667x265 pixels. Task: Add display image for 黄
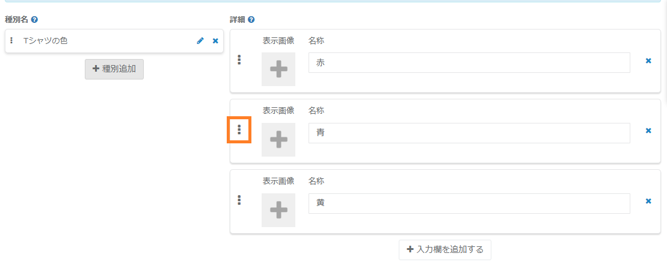pos(278,210)
